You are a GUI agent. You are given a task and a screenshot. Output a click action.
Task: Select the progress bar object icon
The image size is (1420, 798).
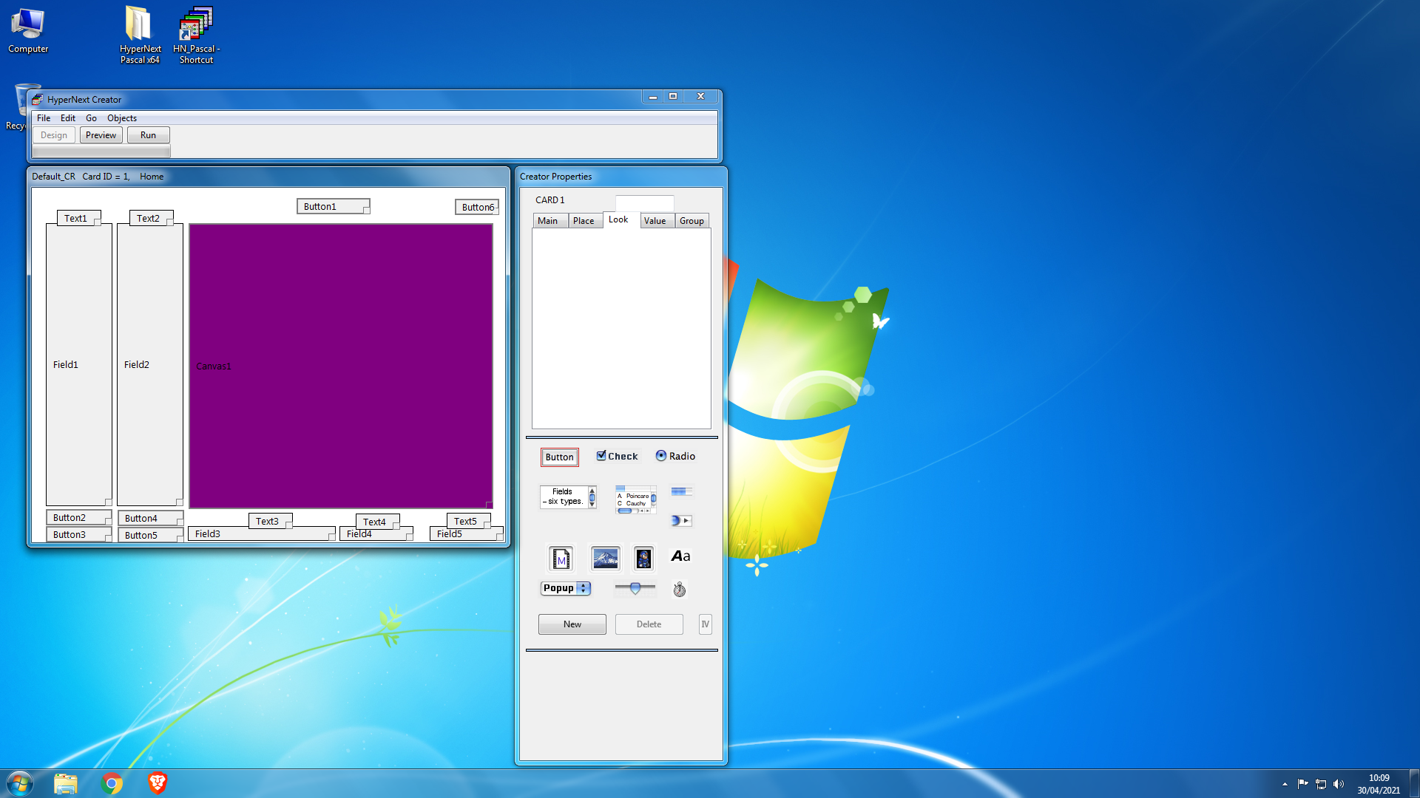tap(681, 491)
